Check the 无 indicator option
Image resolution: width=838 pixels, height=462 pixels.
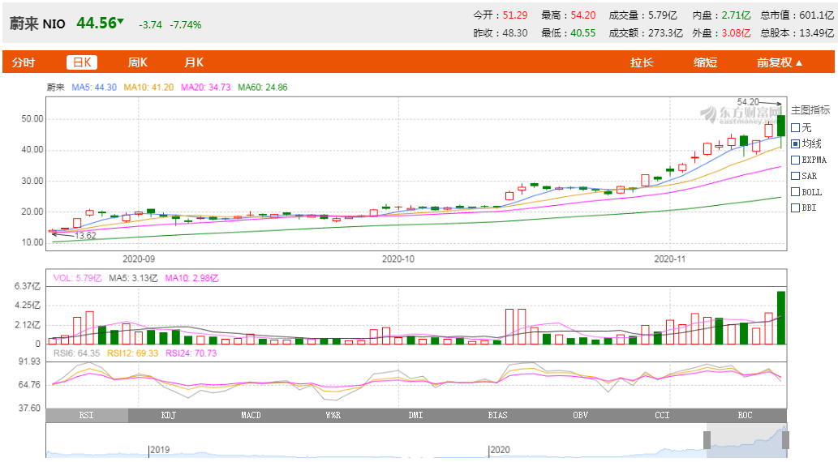[x=795, y=127]
